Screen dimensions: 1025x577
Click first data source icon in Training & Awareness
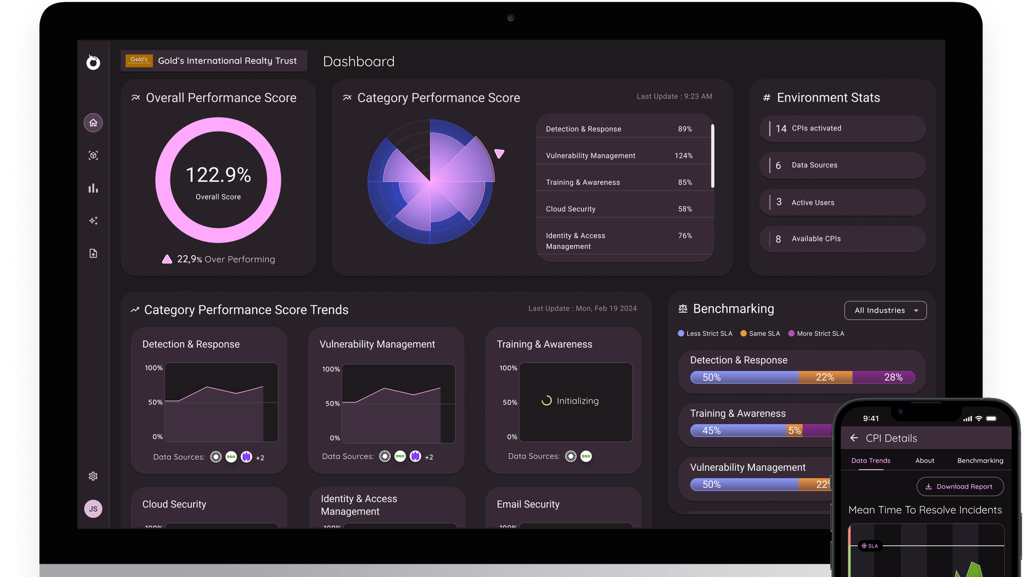(x=571, y=456)
